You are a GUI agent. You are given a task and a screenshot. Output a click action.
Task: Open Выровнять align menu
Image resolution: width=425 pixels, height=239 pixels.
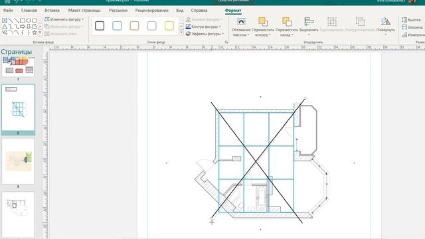tap(309, 27)
